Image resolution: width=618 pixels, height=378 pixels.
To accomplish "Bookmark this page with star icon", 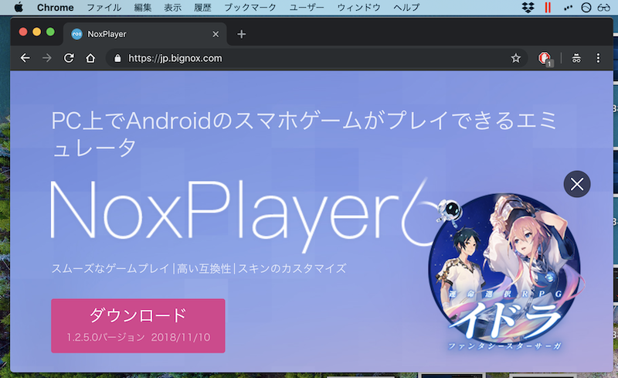I will pyautogui.click(x=515, y=59).
